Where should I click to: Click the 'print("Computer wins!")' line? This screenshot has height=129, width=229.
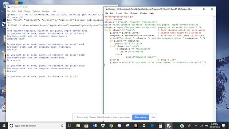click(x=141, y=57)
